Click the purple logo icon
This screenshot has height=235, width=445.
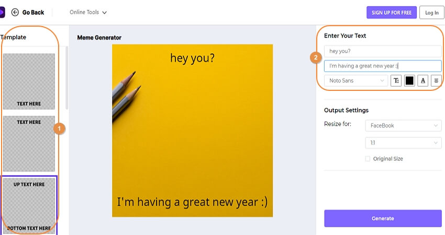(x=2, y=13)
